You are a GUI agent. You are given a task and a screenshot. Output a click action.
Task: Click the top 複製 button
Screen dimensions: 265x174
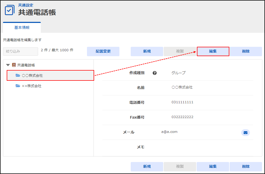(180, 51)
